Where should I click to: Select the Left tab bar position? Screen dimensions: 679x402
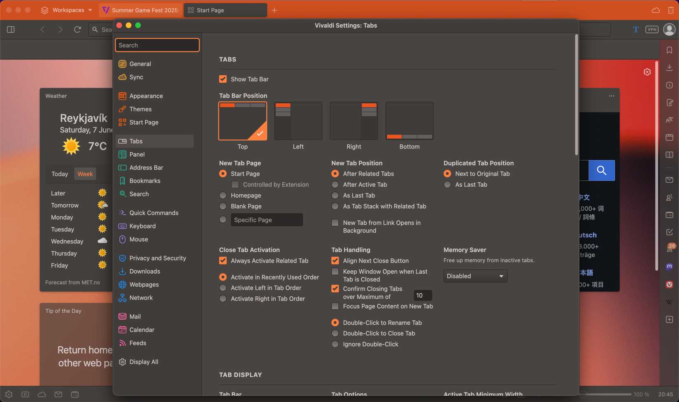(x=298, y=121)
